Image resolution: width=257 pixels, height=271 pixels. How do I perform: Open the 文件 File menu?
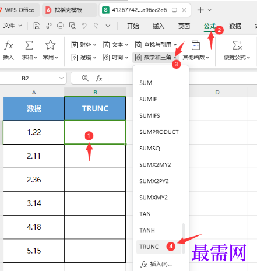12,26
